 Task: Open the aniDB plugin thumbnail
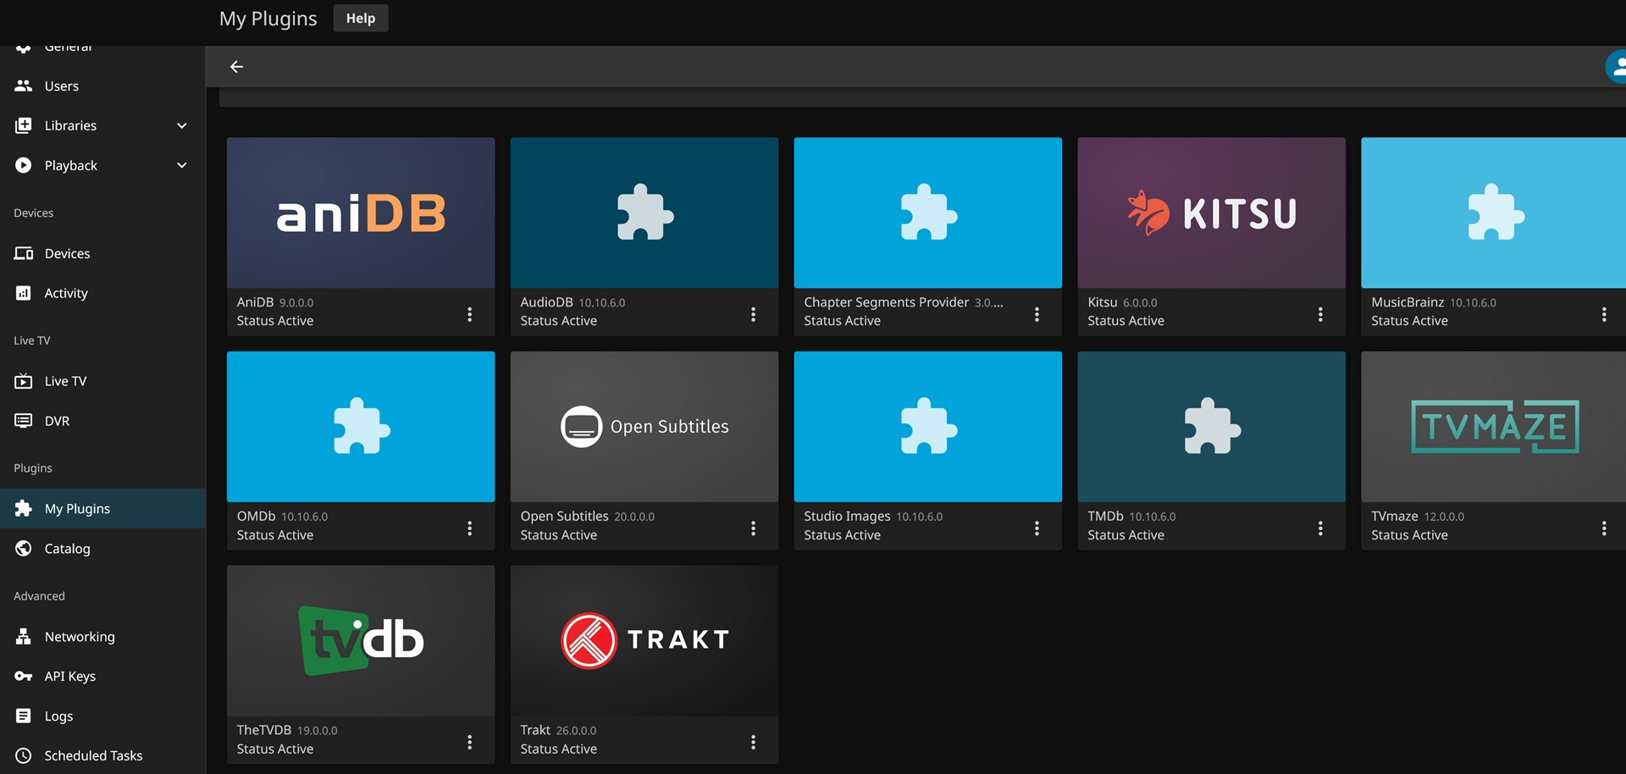pos(361,213)
